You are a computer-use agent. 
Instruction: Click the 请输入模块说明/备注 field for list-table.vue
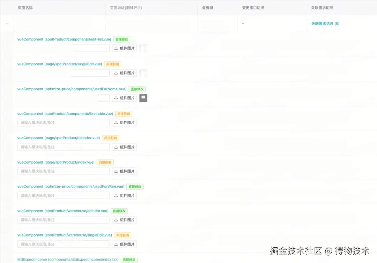(x=63, y=122)
